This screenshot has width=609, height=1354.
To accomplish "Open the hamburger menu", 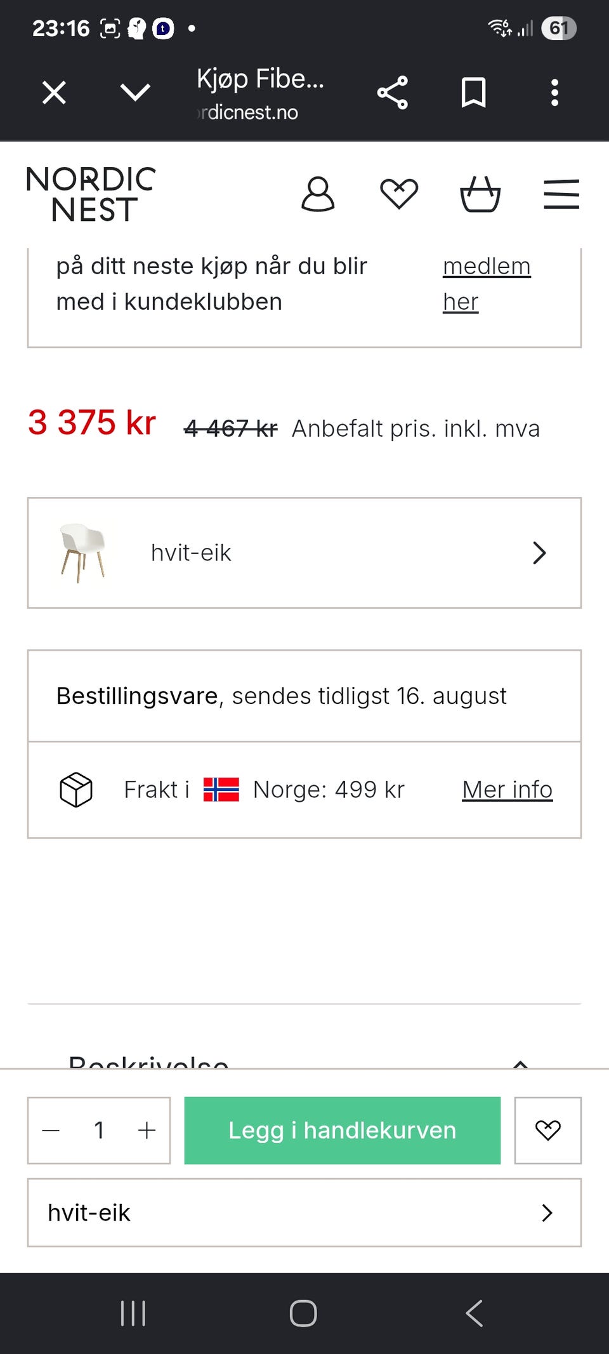I will 561,194.
